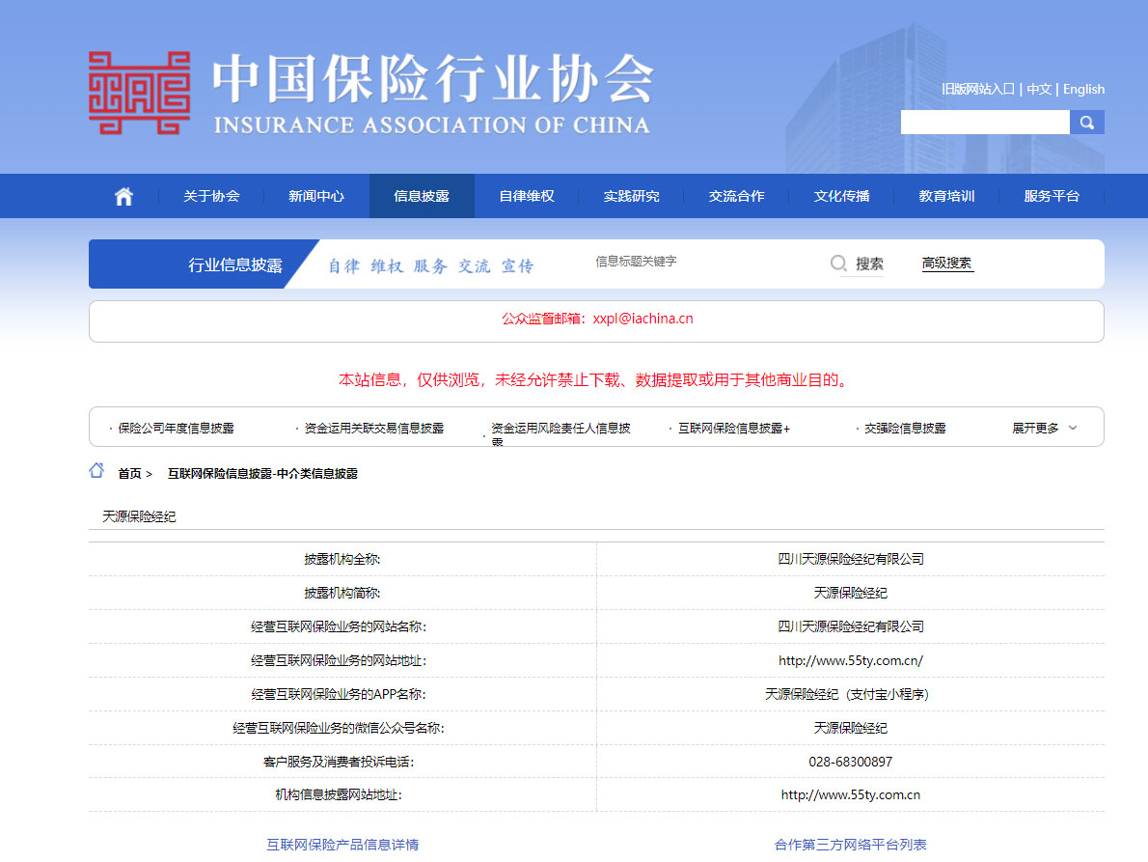The height and width of the screenshot is (862, 1148).
Task: Click phone number 028-68300897
Action: click(x=850, y=762)
